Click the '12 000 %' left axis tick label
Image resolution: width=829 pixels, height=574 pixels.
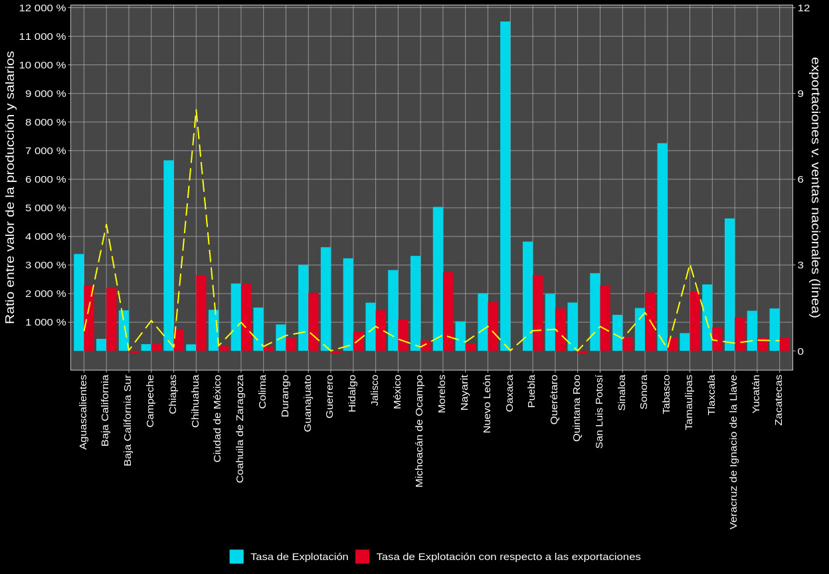[43, 8]
